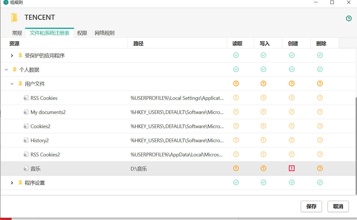357x220 pixels.
Task: Click 删除 permission icon for 个人数据
Action: coord(320,69)
